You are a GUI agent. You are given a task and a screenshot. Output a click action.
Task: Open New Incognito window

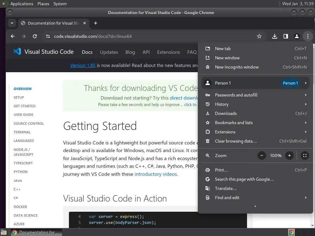[x=256, y=67]
